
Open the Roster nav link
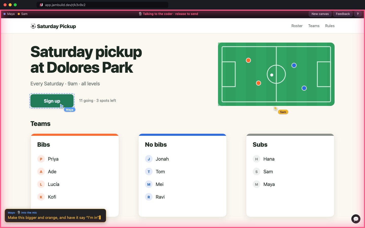[x=297, y=26]
